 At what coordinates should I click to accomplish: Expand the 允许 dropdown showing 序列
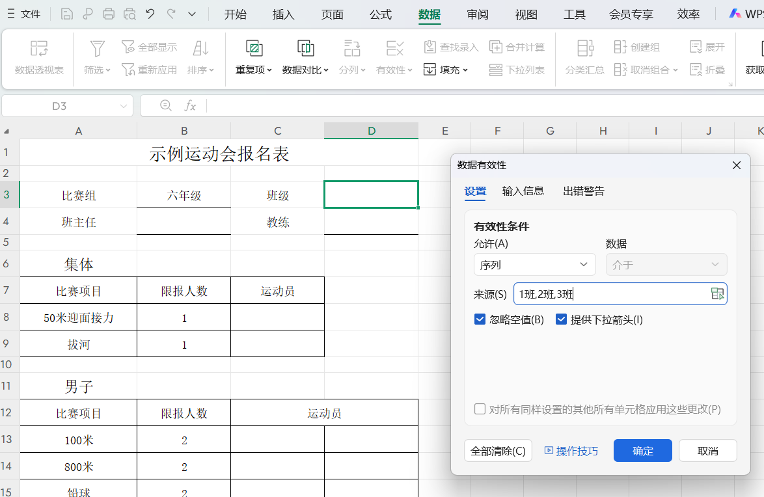[x=534, y=265]
